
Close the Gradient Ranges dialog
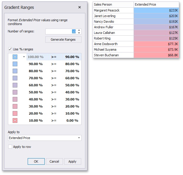pyautogui.click(x=79, y=7)
